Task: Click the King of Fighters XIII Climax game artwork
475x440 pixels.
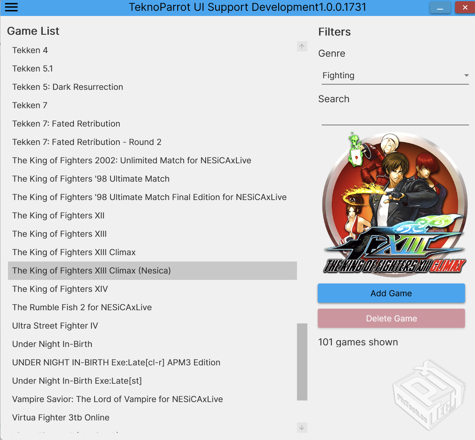Action: pos(394,204)
